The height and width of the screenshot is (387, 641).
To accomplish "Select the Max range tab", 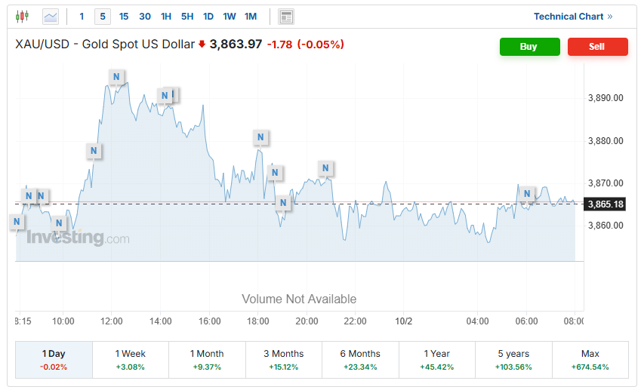I will click(x=590, y=359).
